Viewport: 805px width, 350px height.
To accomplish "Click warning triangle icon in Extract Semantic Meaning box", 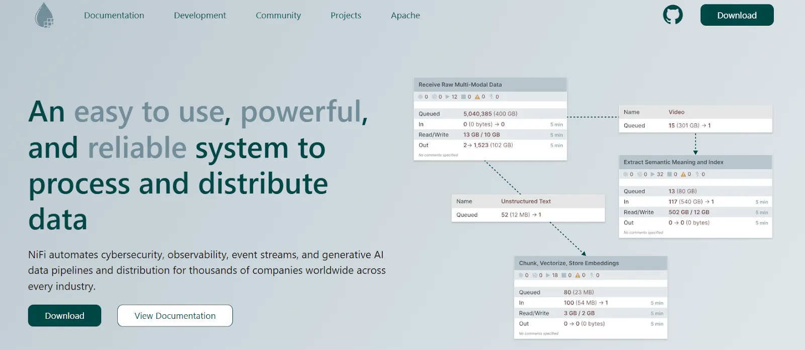I will tap(683, 174).
